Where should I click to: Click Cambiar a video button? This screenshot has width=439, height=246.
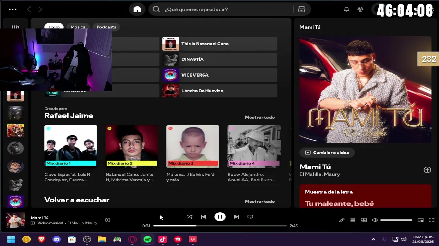[x=327, y=153]
